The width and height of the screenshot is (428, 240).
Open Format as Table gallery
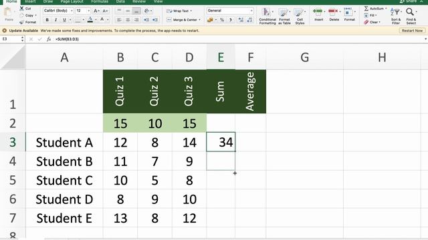coord(284,16)
